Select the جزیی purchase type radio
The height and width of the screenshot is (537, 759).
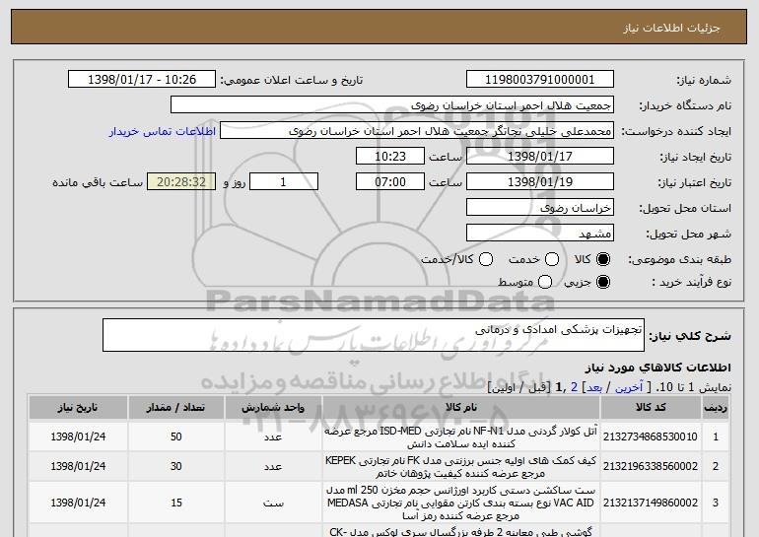pyautogui.click(x=603, y=282)
